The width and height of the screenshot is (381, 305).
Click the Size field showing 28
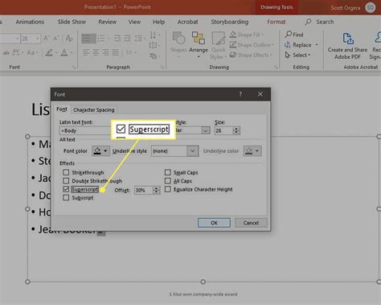pyautogui.click(x=224, y=130)
